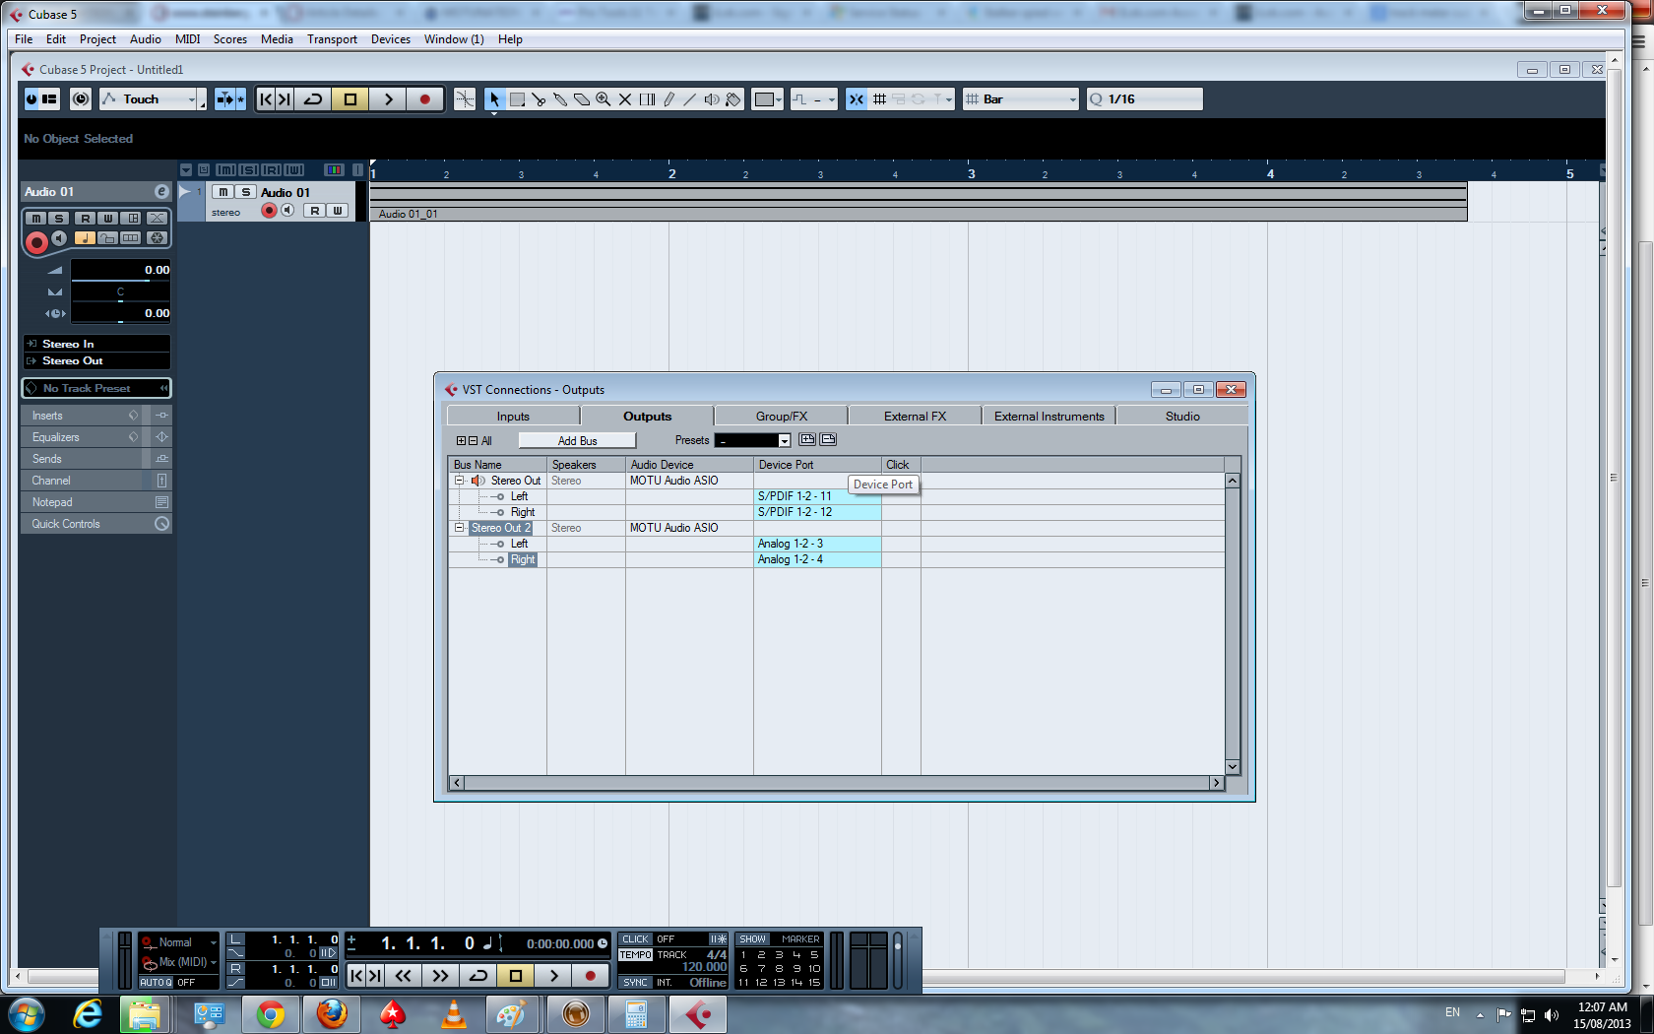Open the Sends inspector section
Screen dimensions: 1654x1034
[x=96, y=459]
